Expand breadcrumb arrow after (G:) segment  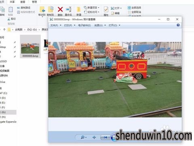[x=39, y=30]
